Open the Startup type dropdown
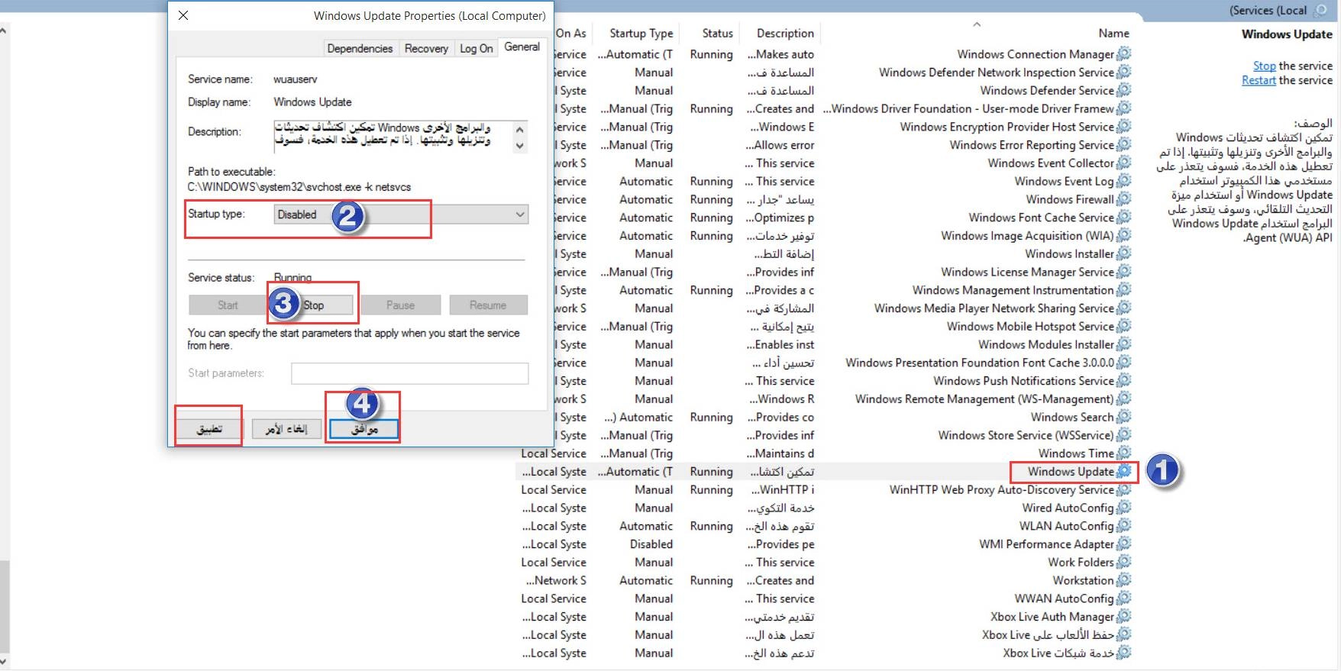 (x=401, y=215)
